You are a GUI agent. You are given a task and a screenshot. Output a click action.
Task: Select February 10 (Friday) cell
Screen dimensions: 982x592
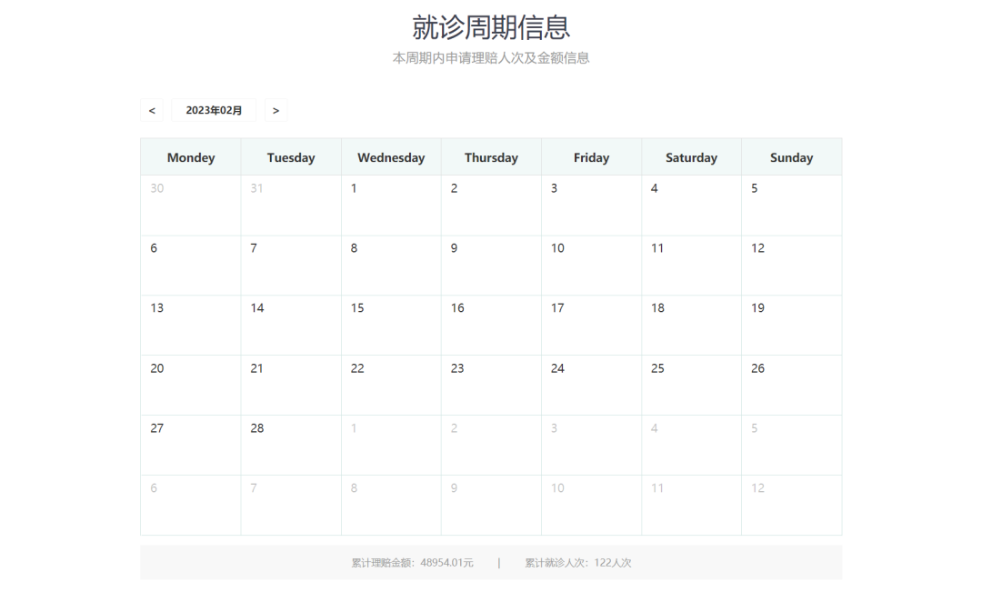pyautogui.click(x=591, y=266)
